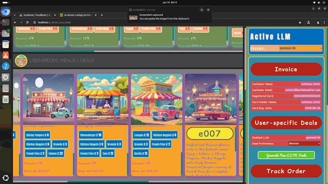Open the Text Editor dock icon
328x184 pixels.
click(x=6, y=44)
